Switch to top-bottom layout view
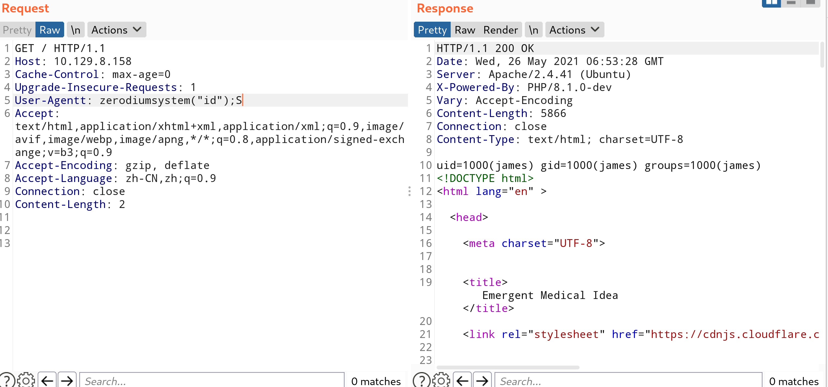Viewport: 828px width, 387px height. click(791, 3)
